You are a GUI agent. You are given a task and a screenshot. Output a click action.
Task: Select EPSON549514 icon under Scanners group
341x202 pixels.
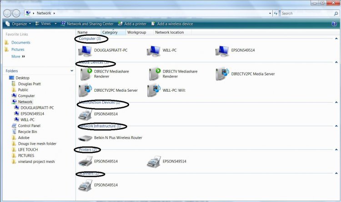tap(85, 186)
